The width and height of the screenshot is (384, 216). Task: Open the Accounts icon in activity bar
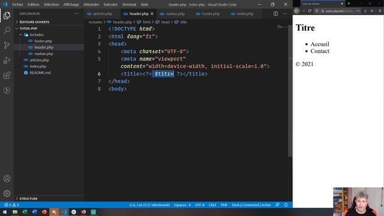(7, 179)
